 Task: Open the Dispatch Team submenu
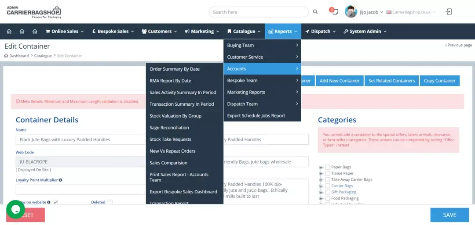coord(262,104)
